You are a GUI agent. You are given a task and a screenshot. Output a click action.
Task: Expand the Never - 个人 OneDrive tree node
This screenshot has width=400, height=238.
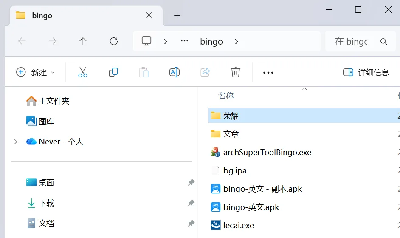click(x=16, y=142)
